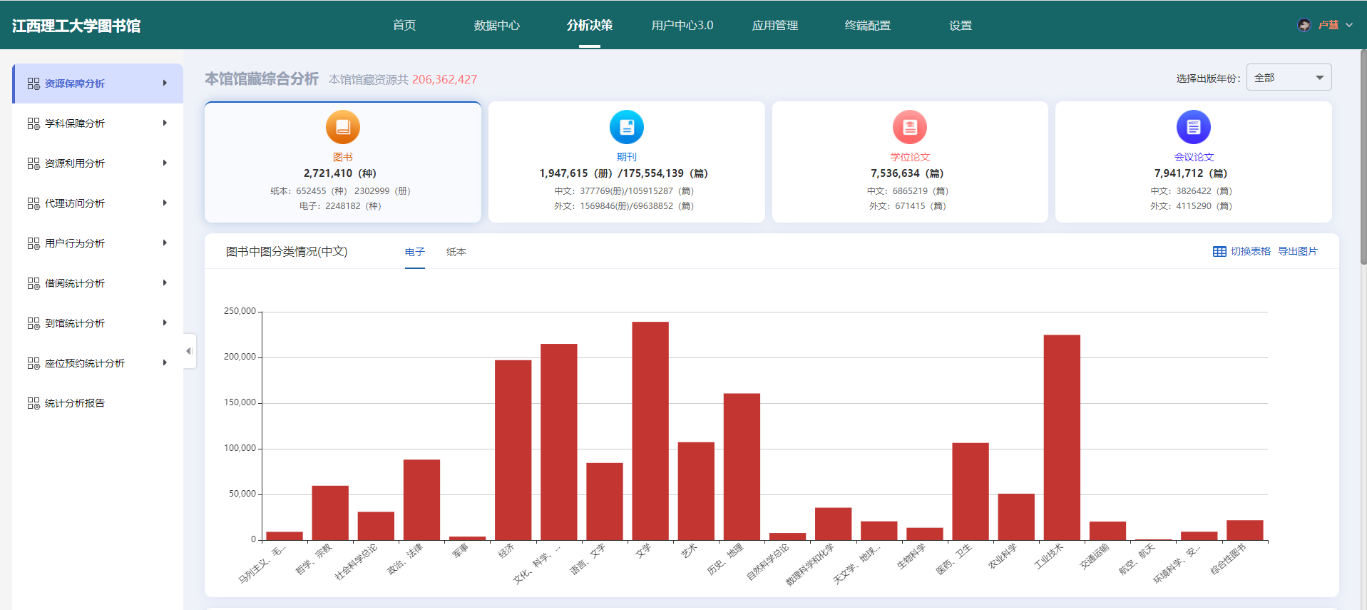The image size is (1367, 610).
Task: Click the grid icon beside 统计分析报告
Action: point(34,403)
